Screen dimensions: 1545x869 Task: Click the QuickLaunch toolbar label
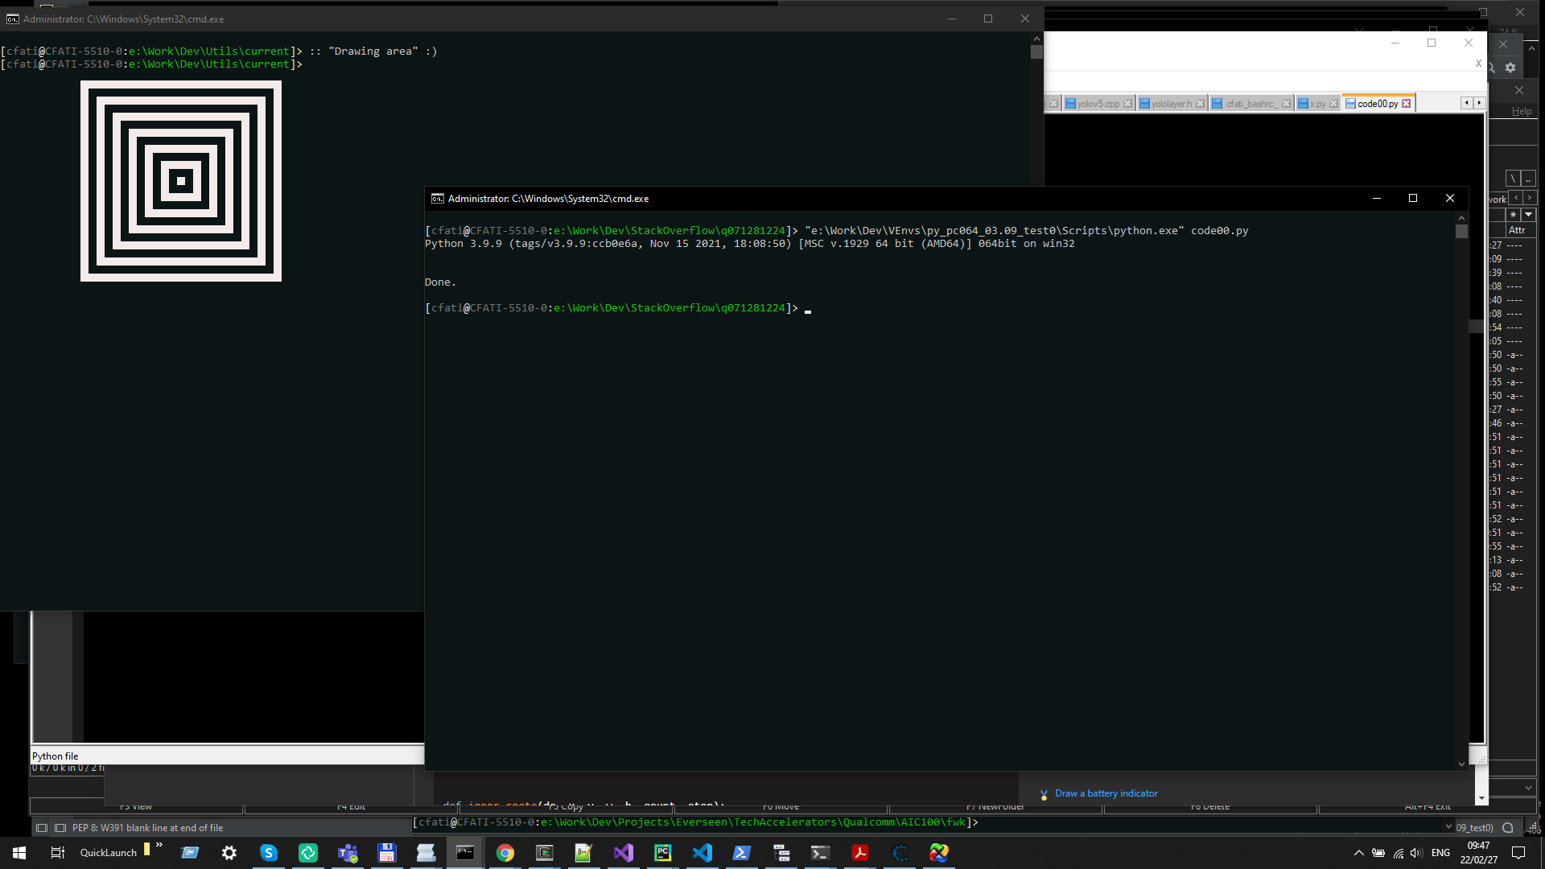click(109, 853)
